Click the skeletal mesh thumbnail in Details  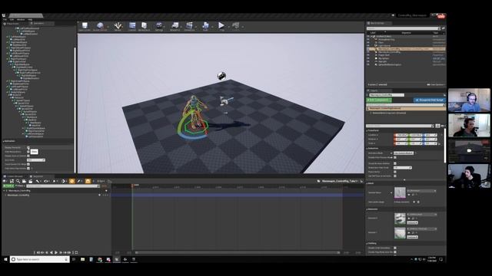pos(400,192)
